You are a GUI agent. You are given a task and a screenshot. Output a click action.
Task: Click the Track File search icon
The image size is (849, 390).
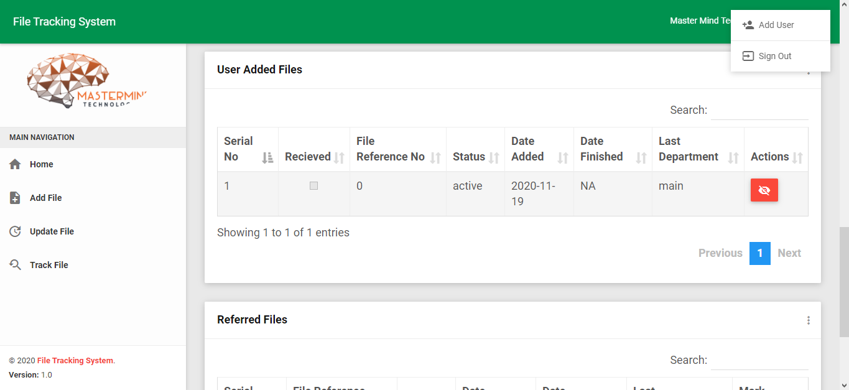tap(16, 265)
